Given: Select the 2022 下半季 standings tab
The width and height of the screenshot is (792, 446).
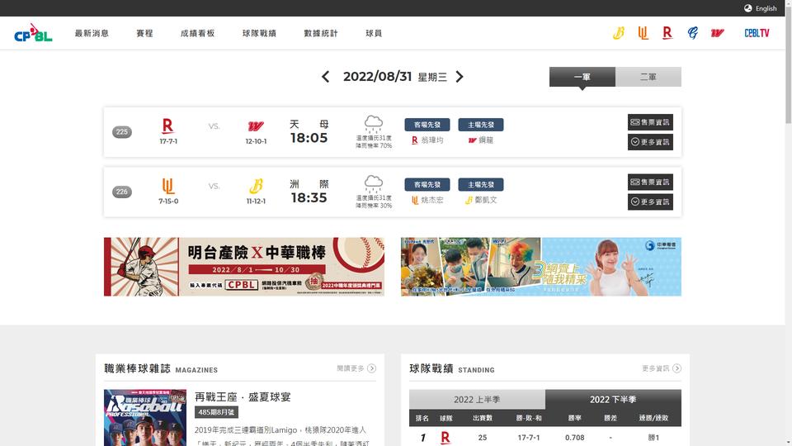Looking at the screenshot, I should (613, 400).
